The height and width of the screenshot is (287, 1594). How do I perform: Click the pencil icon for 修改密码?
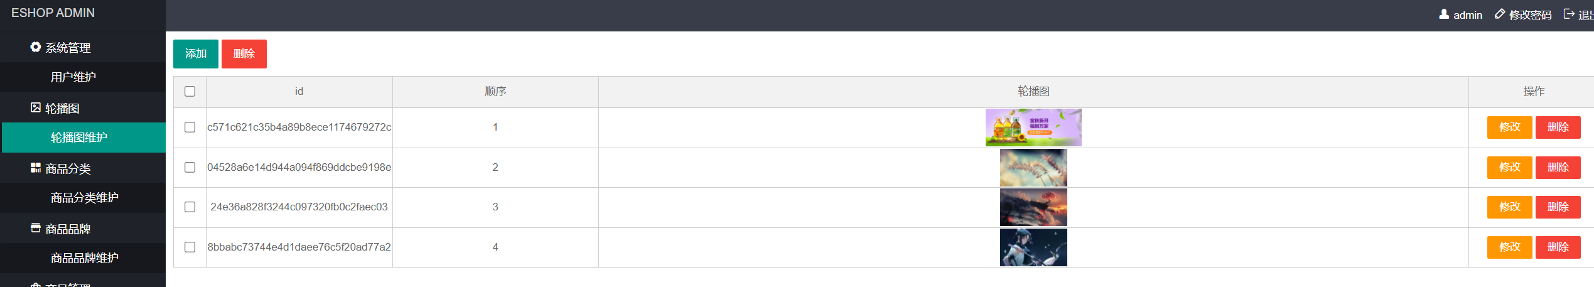[x=1500, y=14]
